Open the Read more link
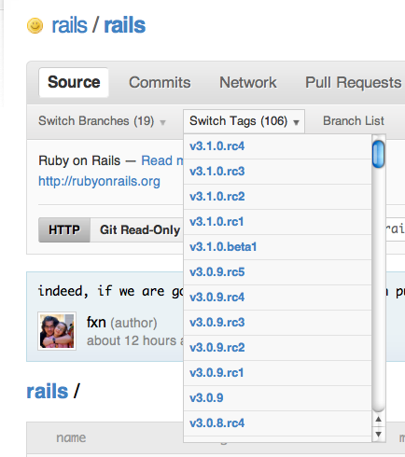Viewport: 405px width, 457px height. pyautogui.click(x=162, y=160)
